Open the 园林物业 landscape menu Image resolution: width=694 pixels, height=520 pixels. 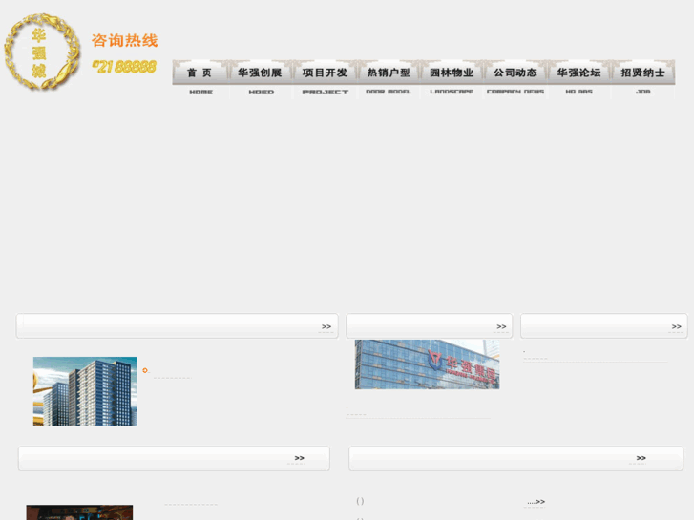tap(452, 78)
